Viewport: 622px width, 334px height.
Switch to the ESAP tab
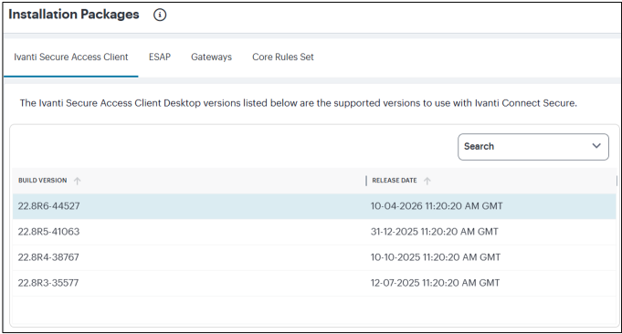160,57
